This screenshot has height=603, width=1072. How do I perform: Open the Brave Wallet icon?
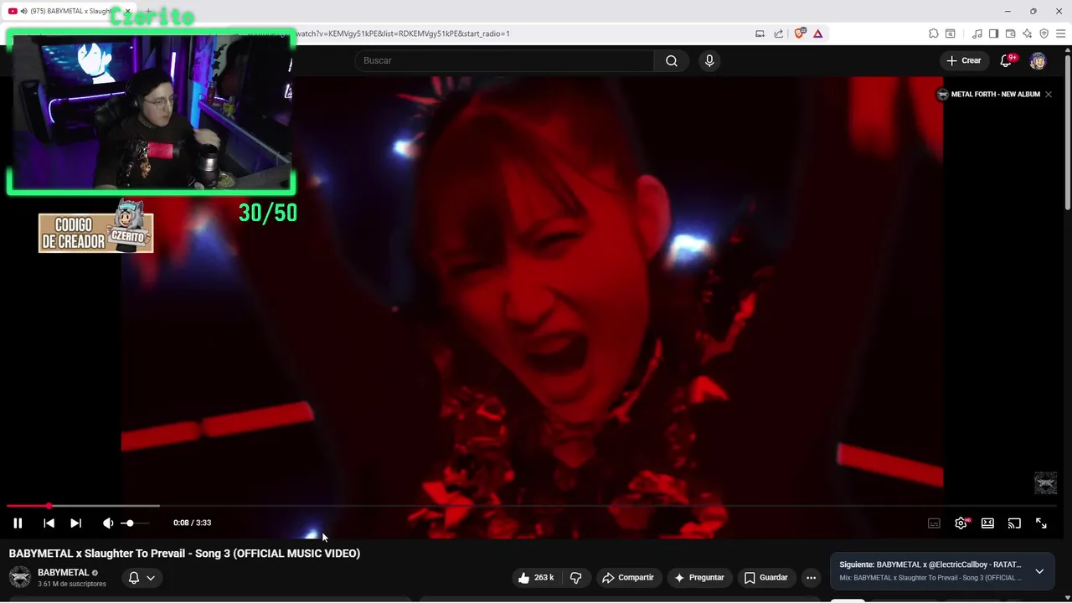1010,33
